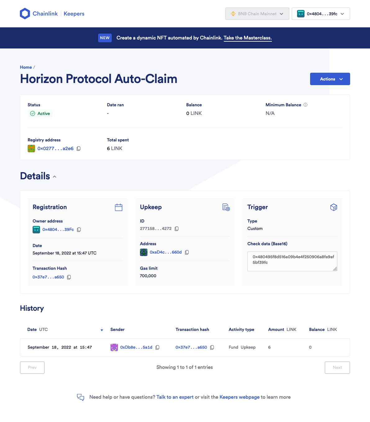Click the Minimum Balance info icon

coord(305,105)
